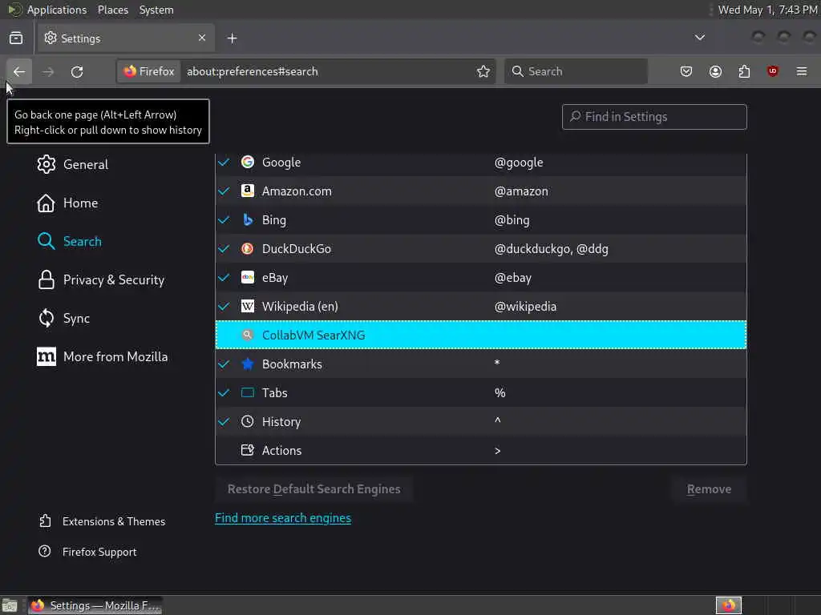The height and width of the screenshot is (615, 821).
Task: Open the Home settings category
Action: coord(67,203)
